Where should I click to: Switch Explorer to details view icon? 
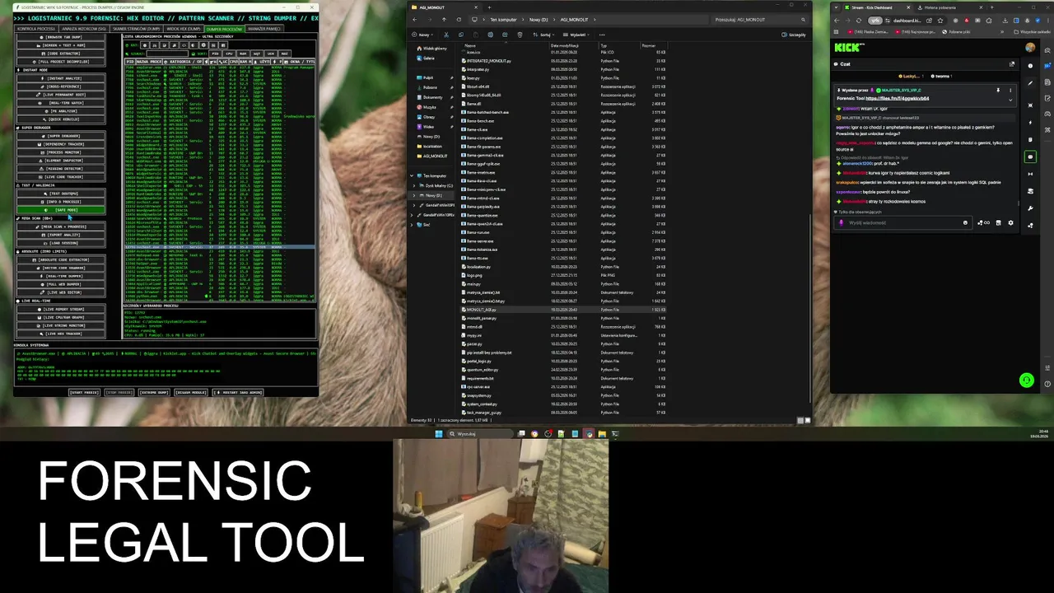pos(800,420)
